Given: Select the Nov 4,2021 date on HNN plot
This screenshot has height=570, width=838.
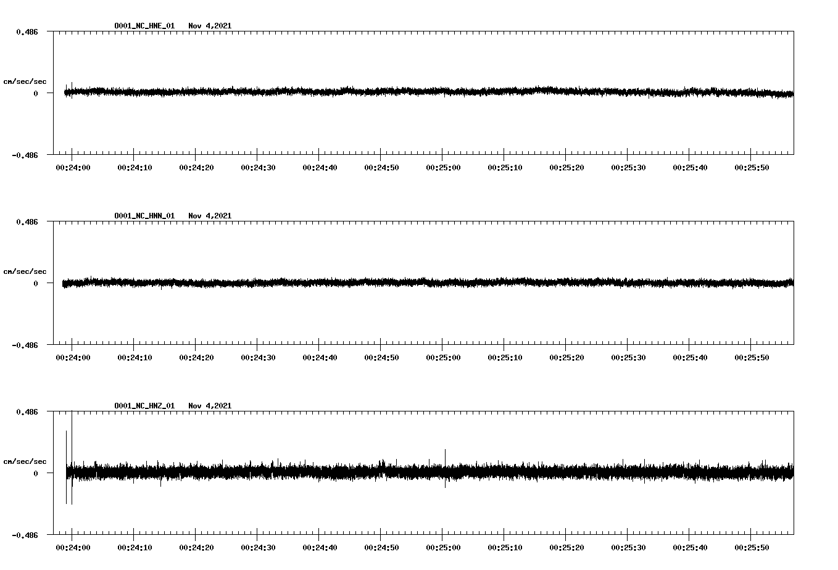Looking at the screenshot, I should pos(210,216).
